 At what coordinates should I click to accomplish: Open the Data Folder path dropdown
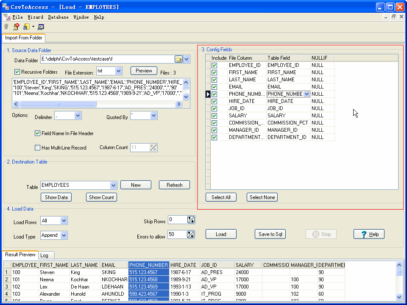coord(187,59)
